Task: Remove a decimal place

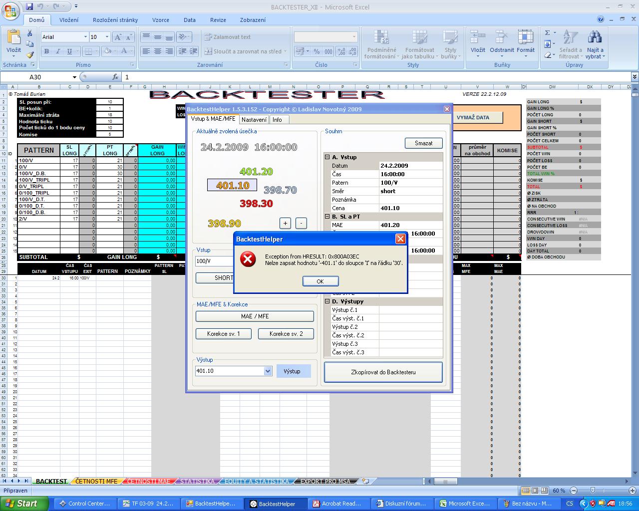Action: pyautogui.click(x=352, y=51)
